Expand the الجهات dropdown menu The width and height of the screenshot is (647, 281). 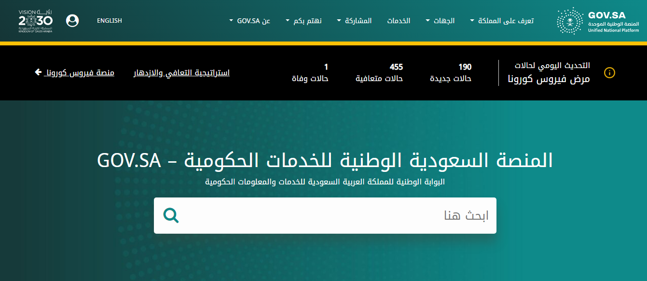[440, 21]
